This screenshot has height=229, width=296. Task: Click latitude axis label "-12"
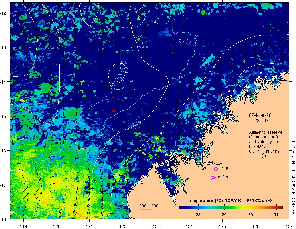(4, 13)
